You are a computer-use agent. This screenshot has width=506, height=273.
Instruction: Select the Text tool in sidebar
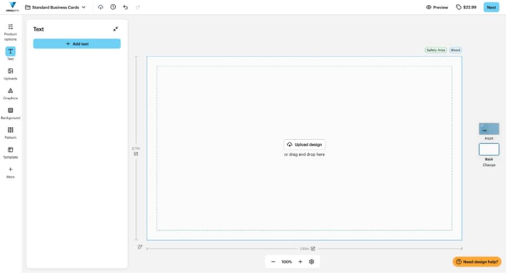coord(10,53)
